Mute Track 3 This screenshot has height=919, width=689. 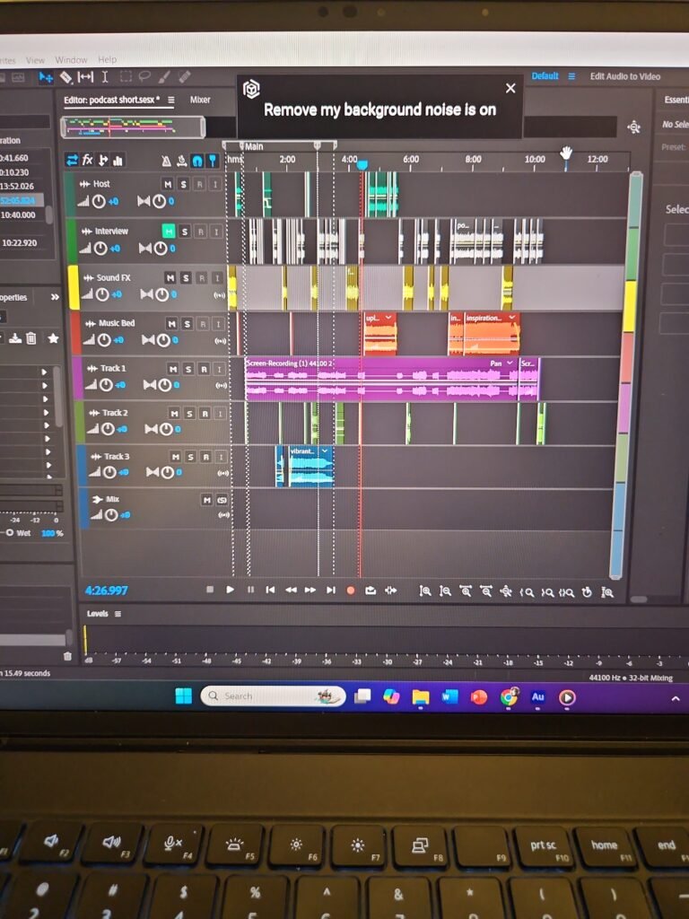tap(175, 457)
